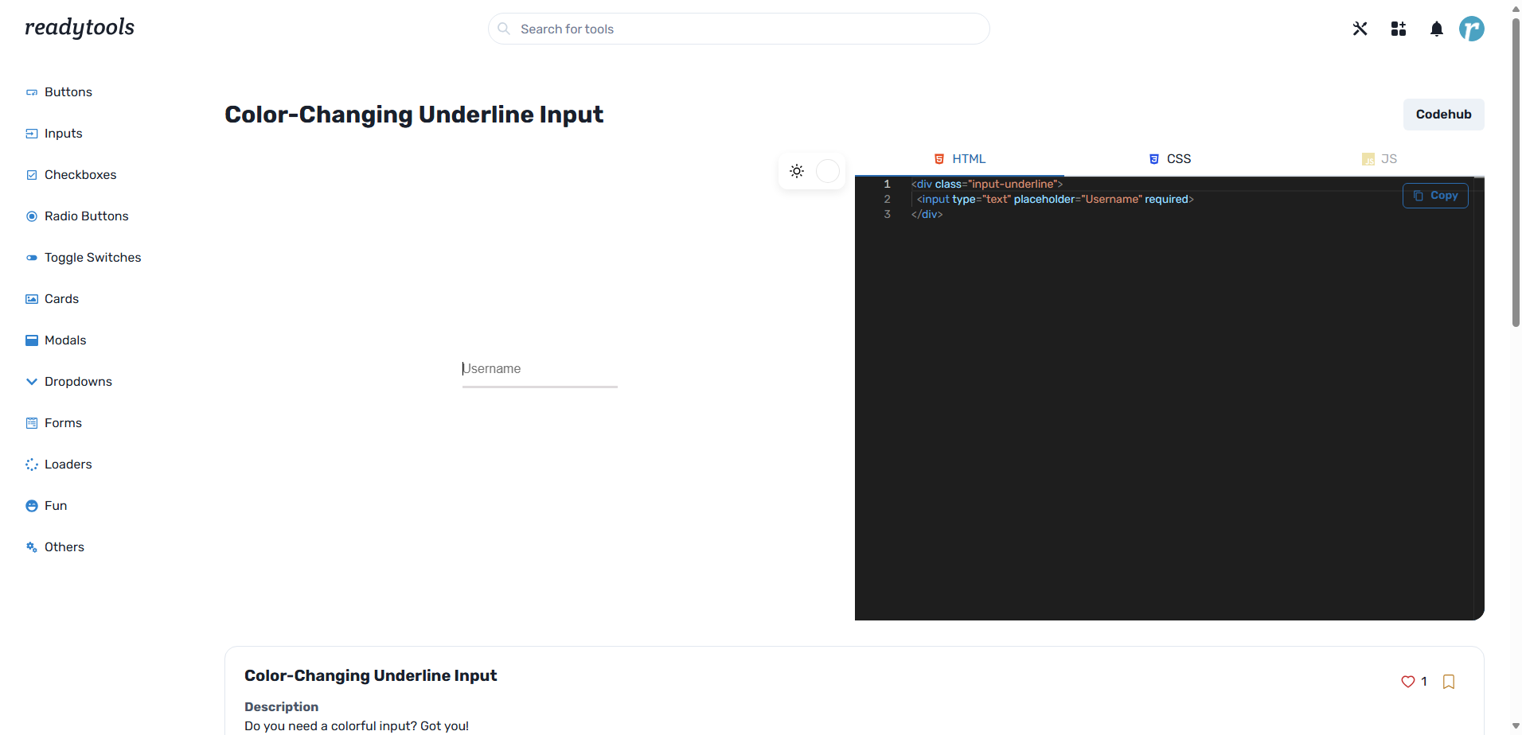1522x735 pixels.
Task: Open the apps grid icon in header
Action: click(1399, 29)
